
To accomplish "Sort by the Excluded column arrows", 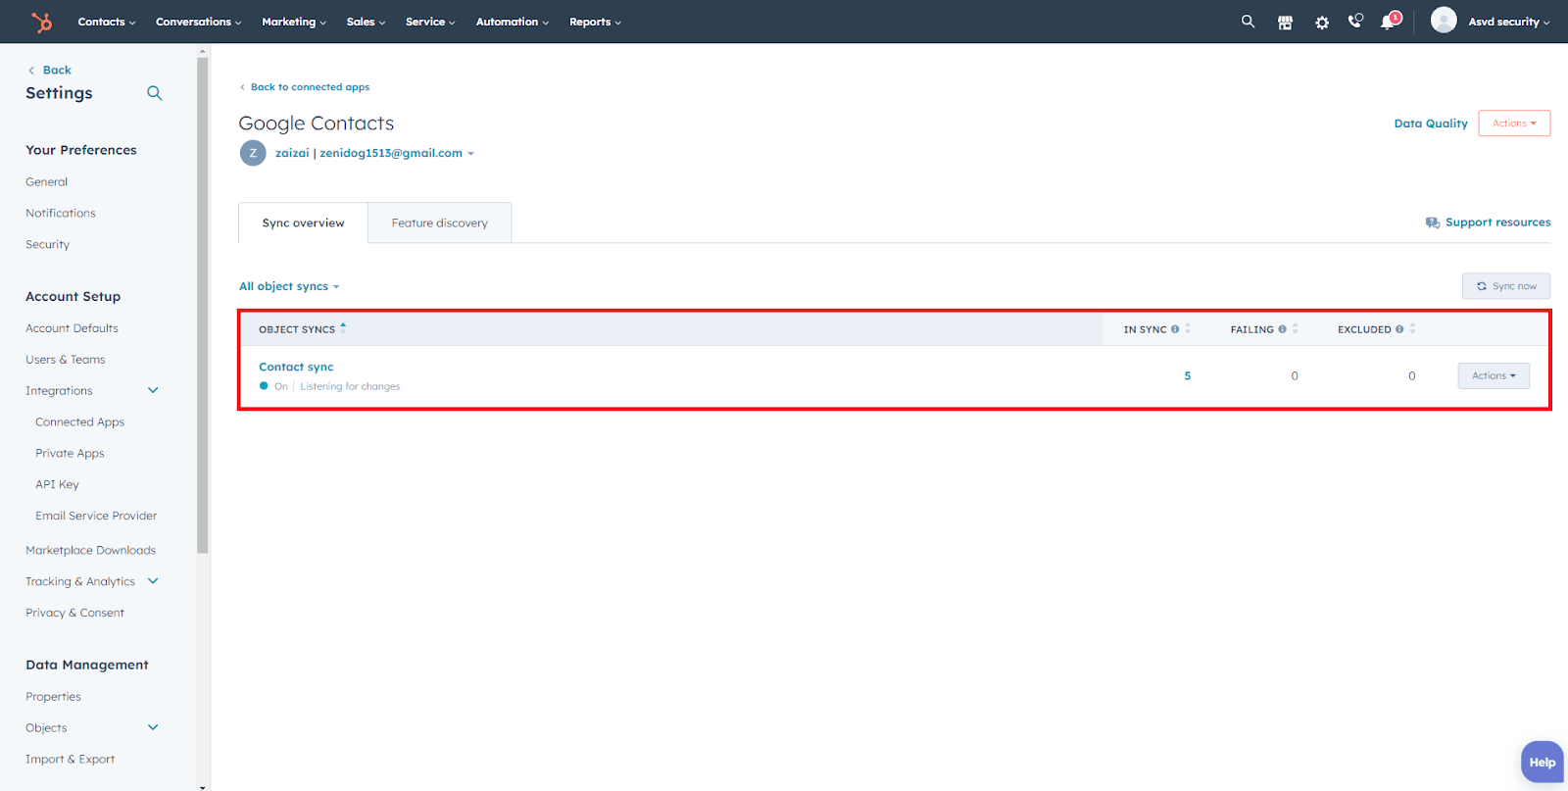I will point(1412,328).
